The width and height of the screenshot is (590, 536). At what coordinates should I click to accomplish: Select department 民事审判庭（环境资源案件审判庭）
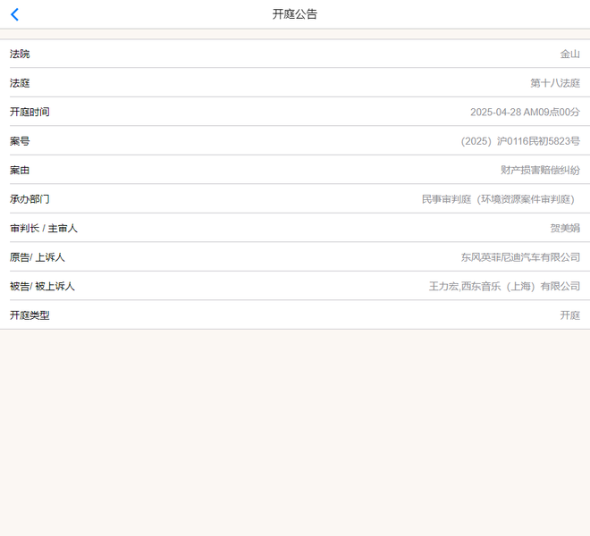pyautogui.click(x=498, y=199)
